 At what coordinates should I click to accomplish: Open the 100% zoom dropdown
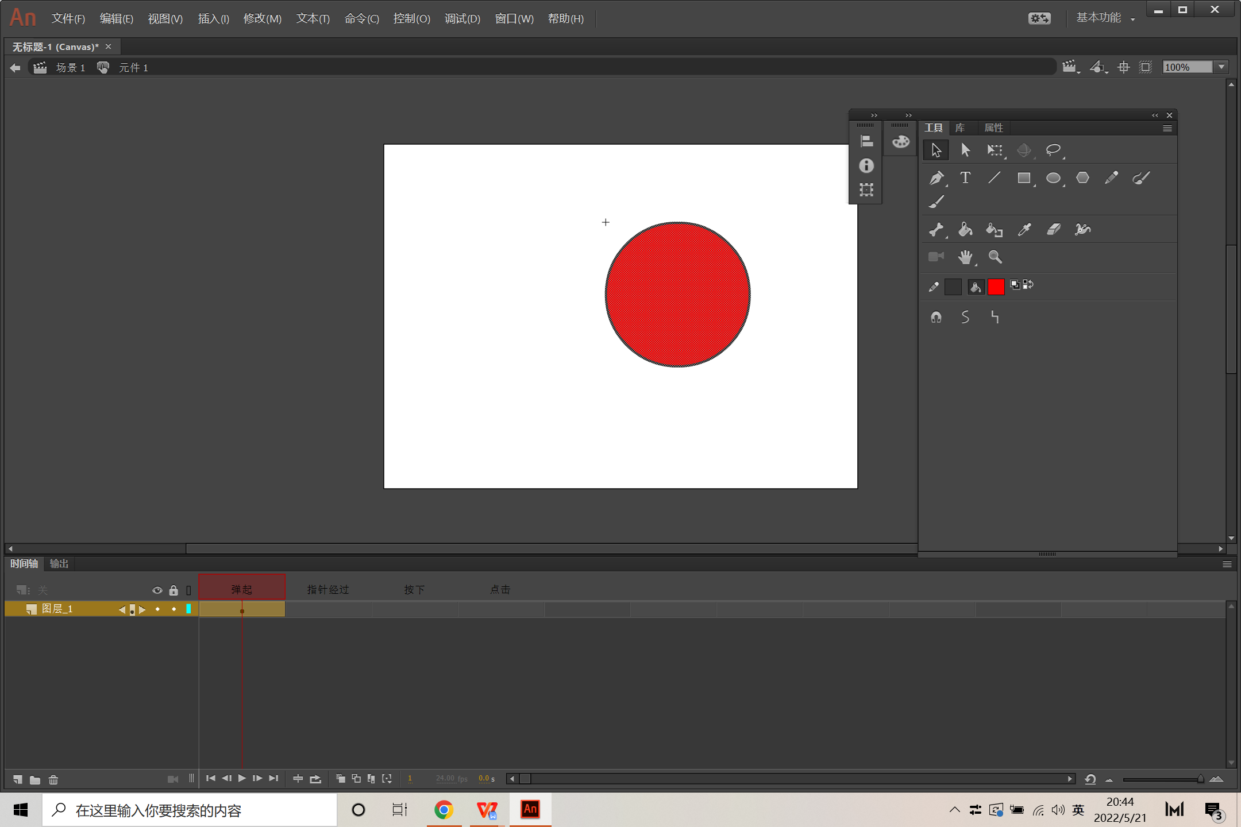click(x=1221, y=67)
